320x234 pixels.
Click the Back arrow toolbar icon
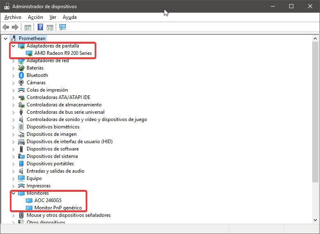[x=6, y=27]
